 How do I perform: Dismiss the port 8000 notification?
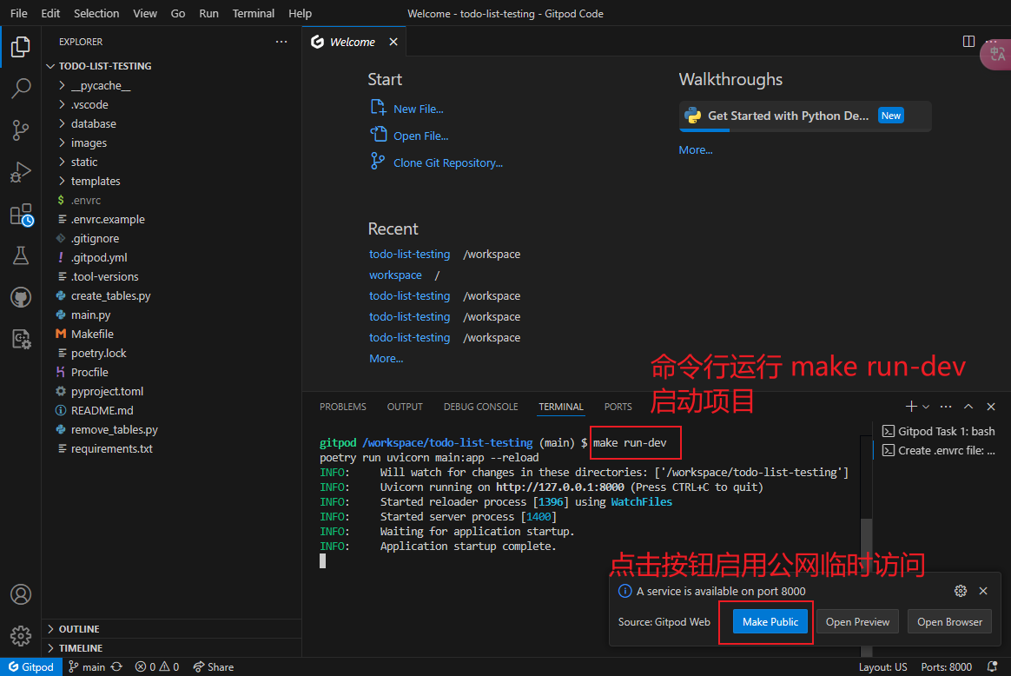point(983,591)
